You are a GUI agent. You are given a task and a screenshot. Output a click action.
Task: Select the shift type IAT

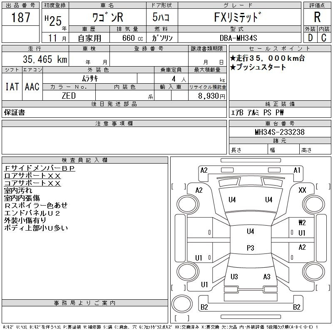pyautogui.click(x=12, y=87)
